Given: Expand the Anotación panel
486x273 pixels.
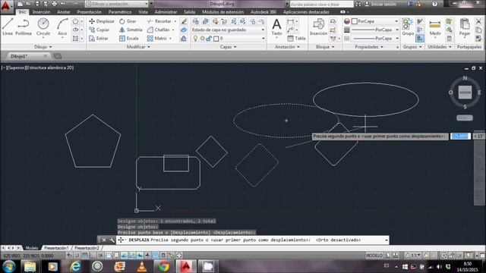Looking at the screenshot, I should point(287,47).
